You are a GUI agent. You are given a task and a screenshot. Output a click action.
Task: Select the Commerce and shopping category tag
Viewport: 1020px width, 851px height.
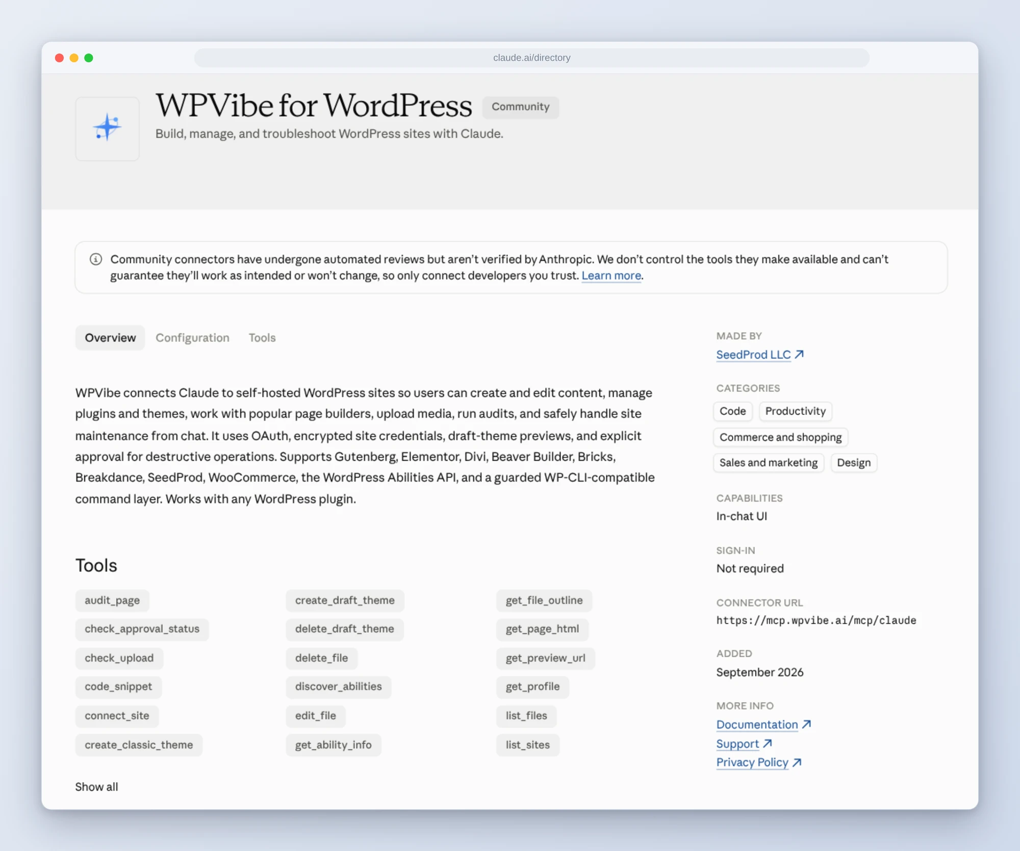[x=780, y=437]
